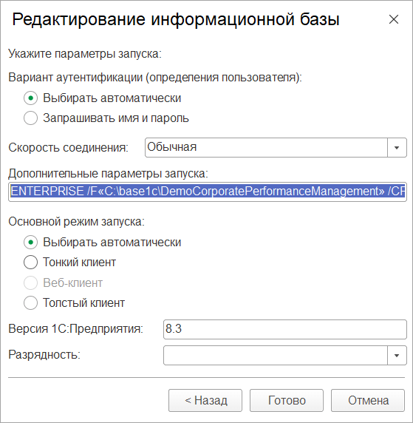
Task: Click inside the empty Разрядность combo box
Action: pos(276,355)
